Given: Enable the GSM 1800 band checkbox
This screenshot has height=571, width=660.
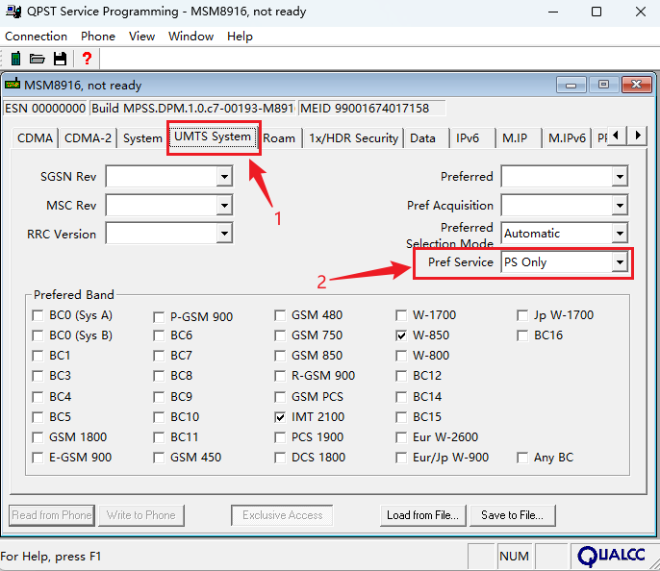Looking at the screenshot, I should click(x=38, y=437).
